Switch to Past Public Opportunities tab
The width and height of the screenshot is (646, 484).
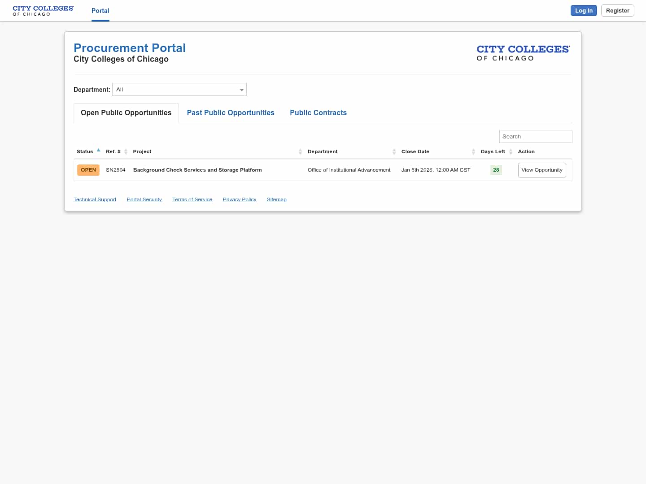click(231, 112)
